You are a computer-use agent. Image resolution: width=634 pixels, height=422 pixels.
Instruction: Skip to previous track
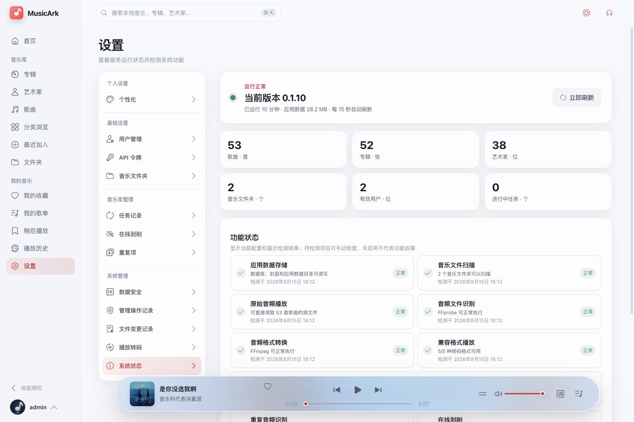click(337, 390)
